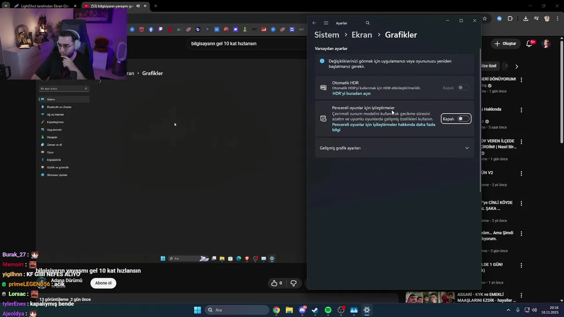Open OBS Studio from the taskbar
This screenshot has width=564, height=317.
(341, 310)
